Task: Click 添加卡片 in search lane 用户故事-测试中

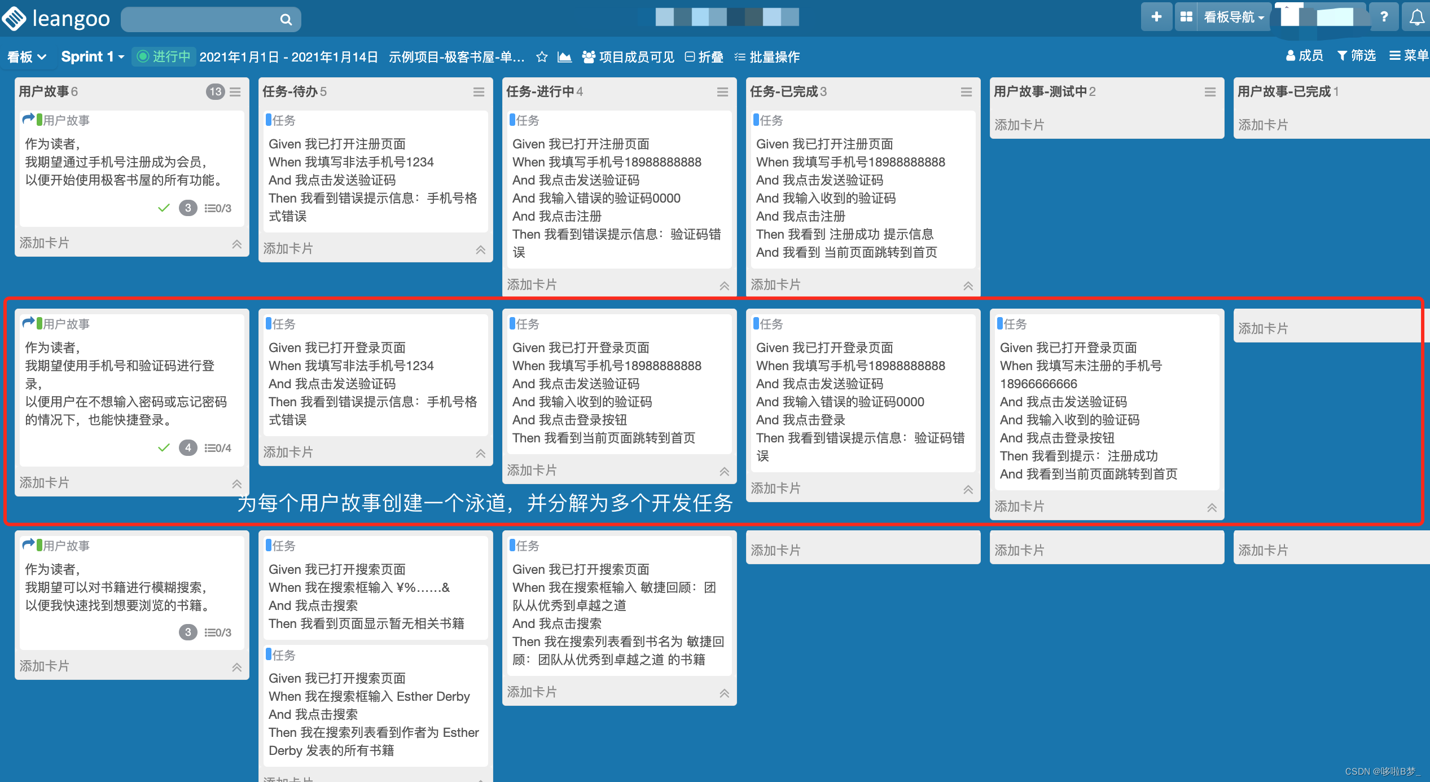Action: coord(1019,551)
